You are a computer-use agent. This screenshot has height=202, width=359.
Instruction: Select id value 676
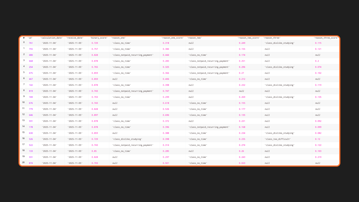[31, 103]
